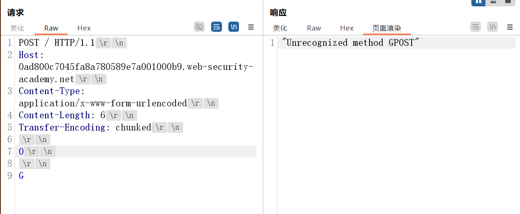Switch to combined single-pane layout

pyautogui.click(x=507, y=2)
